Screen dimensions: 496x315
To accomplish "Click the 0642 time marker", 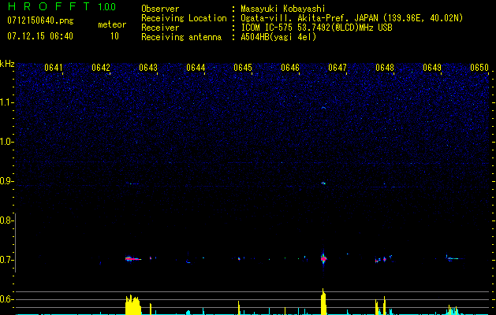I will pyautogui.click(x=101, y=68).
